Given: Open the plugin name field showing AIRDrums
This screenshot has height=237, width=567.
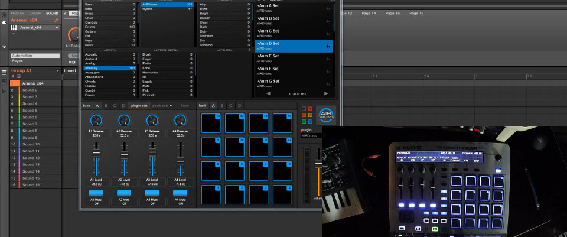Looking at the screenshot, I should [x=311, y=136].
